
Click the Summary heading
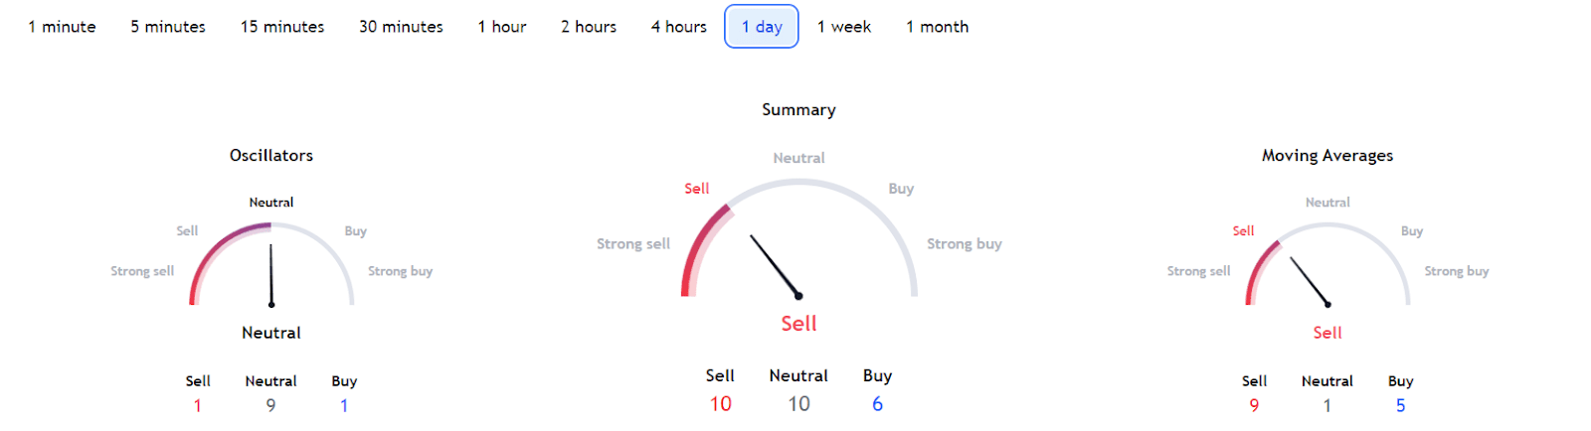pos(798,109)
